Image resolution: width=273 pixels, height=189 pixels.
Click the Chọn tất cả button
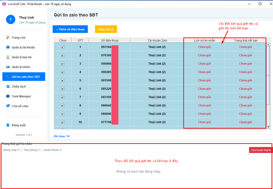(106, 29)
